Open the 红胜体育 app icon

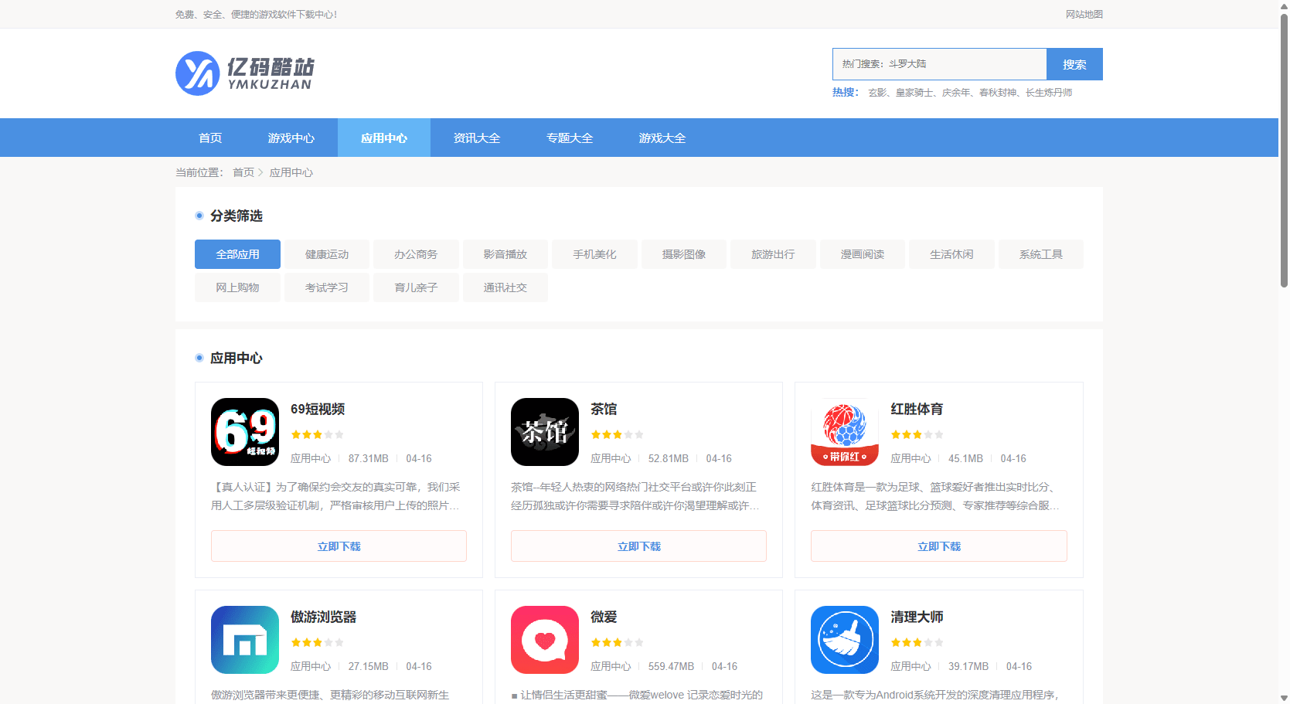pos(845,432)
